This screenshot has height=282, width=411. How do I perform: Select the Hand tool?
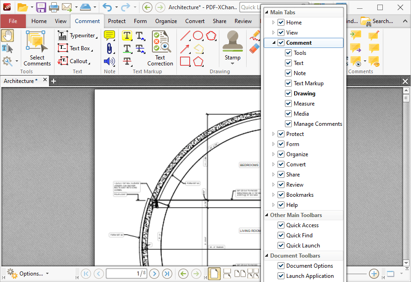point(7,35)
